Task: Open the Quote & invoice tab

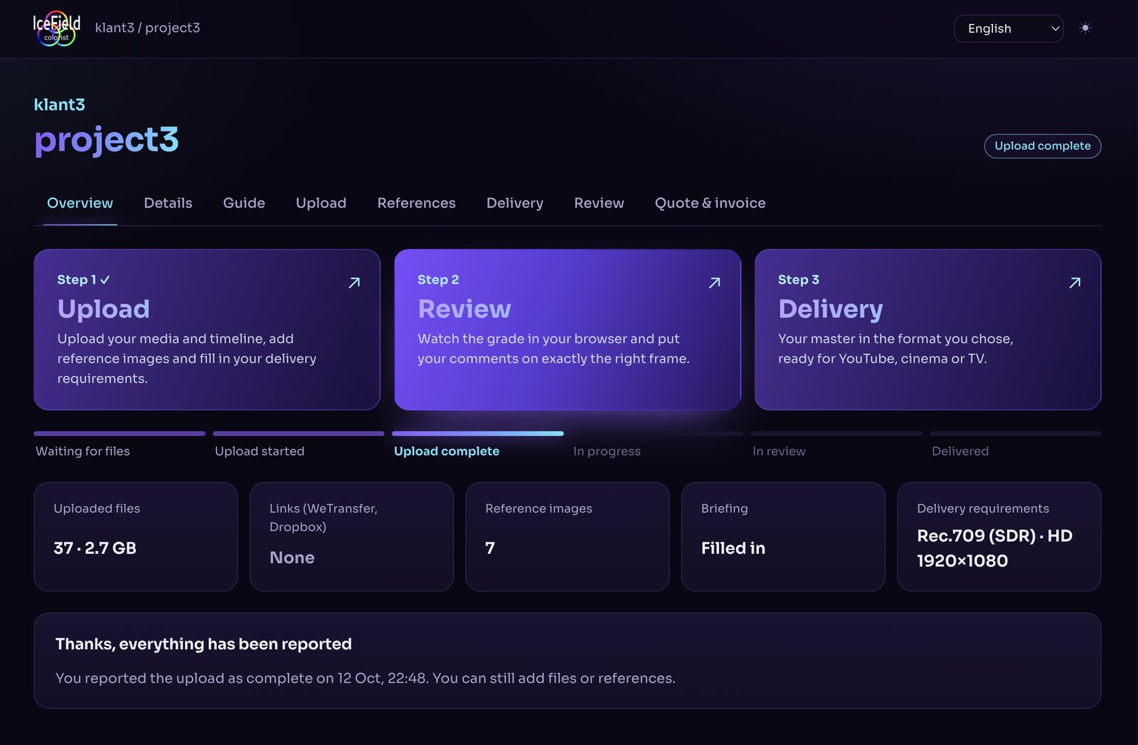Action: click(710, 203)
